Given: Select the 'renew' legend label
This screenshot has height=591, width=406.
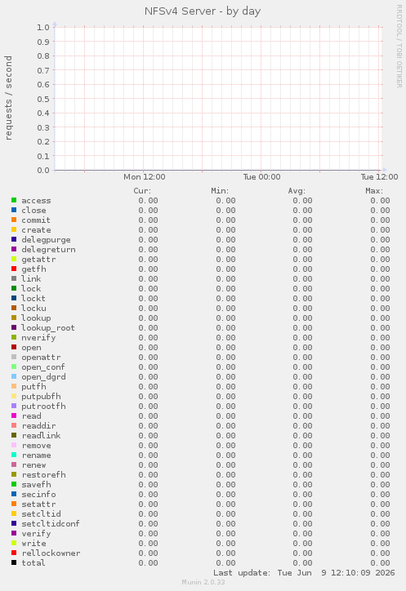Looking at the screenshot, I should click(x=33, y=465).
